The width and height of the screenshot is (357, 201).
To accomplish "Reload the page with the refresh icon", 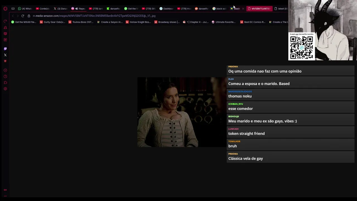I will coord(23,16).
